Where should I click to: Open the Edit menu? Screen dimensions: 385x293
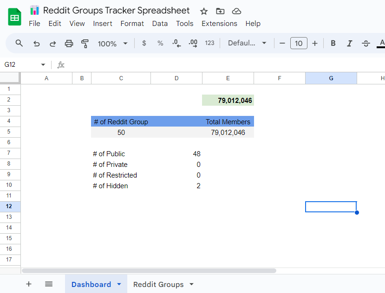(x=55, y=24)
